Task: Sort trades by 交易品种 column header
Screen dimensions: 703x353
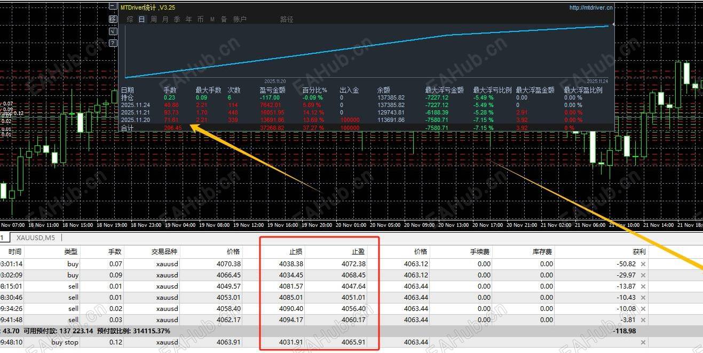Action: tap(164, 251)
